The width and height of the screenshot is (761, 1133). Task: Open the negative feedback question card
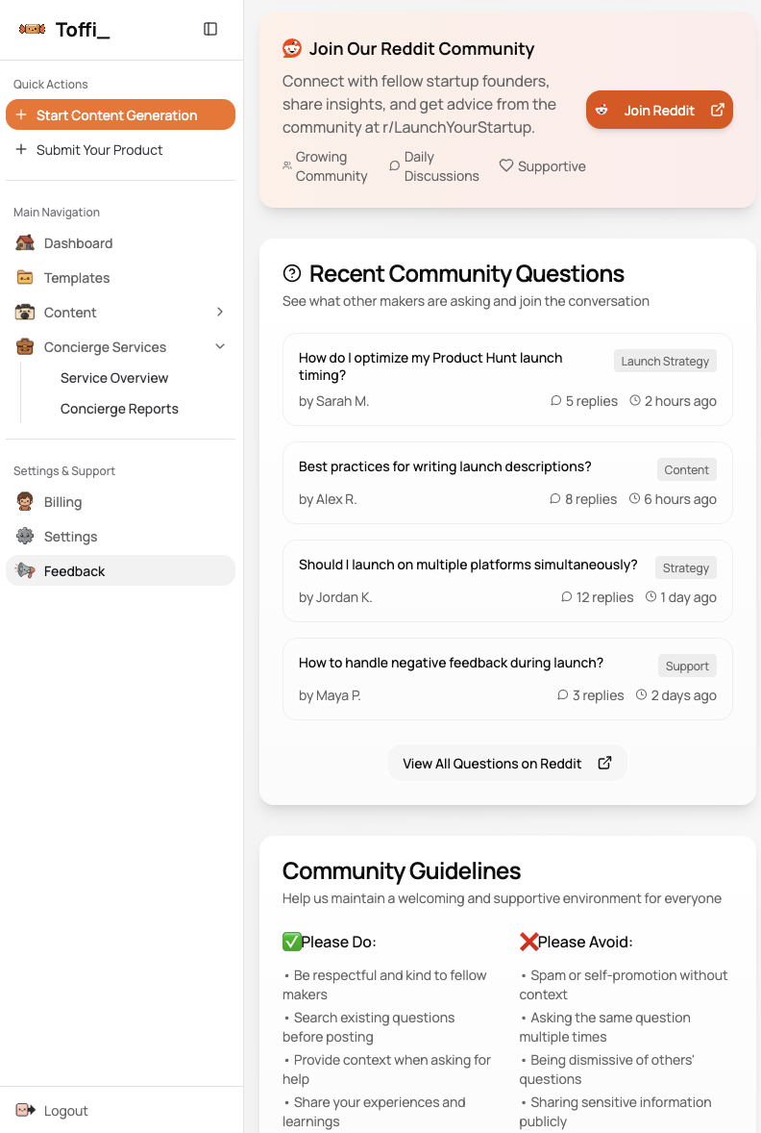point(507,678)
